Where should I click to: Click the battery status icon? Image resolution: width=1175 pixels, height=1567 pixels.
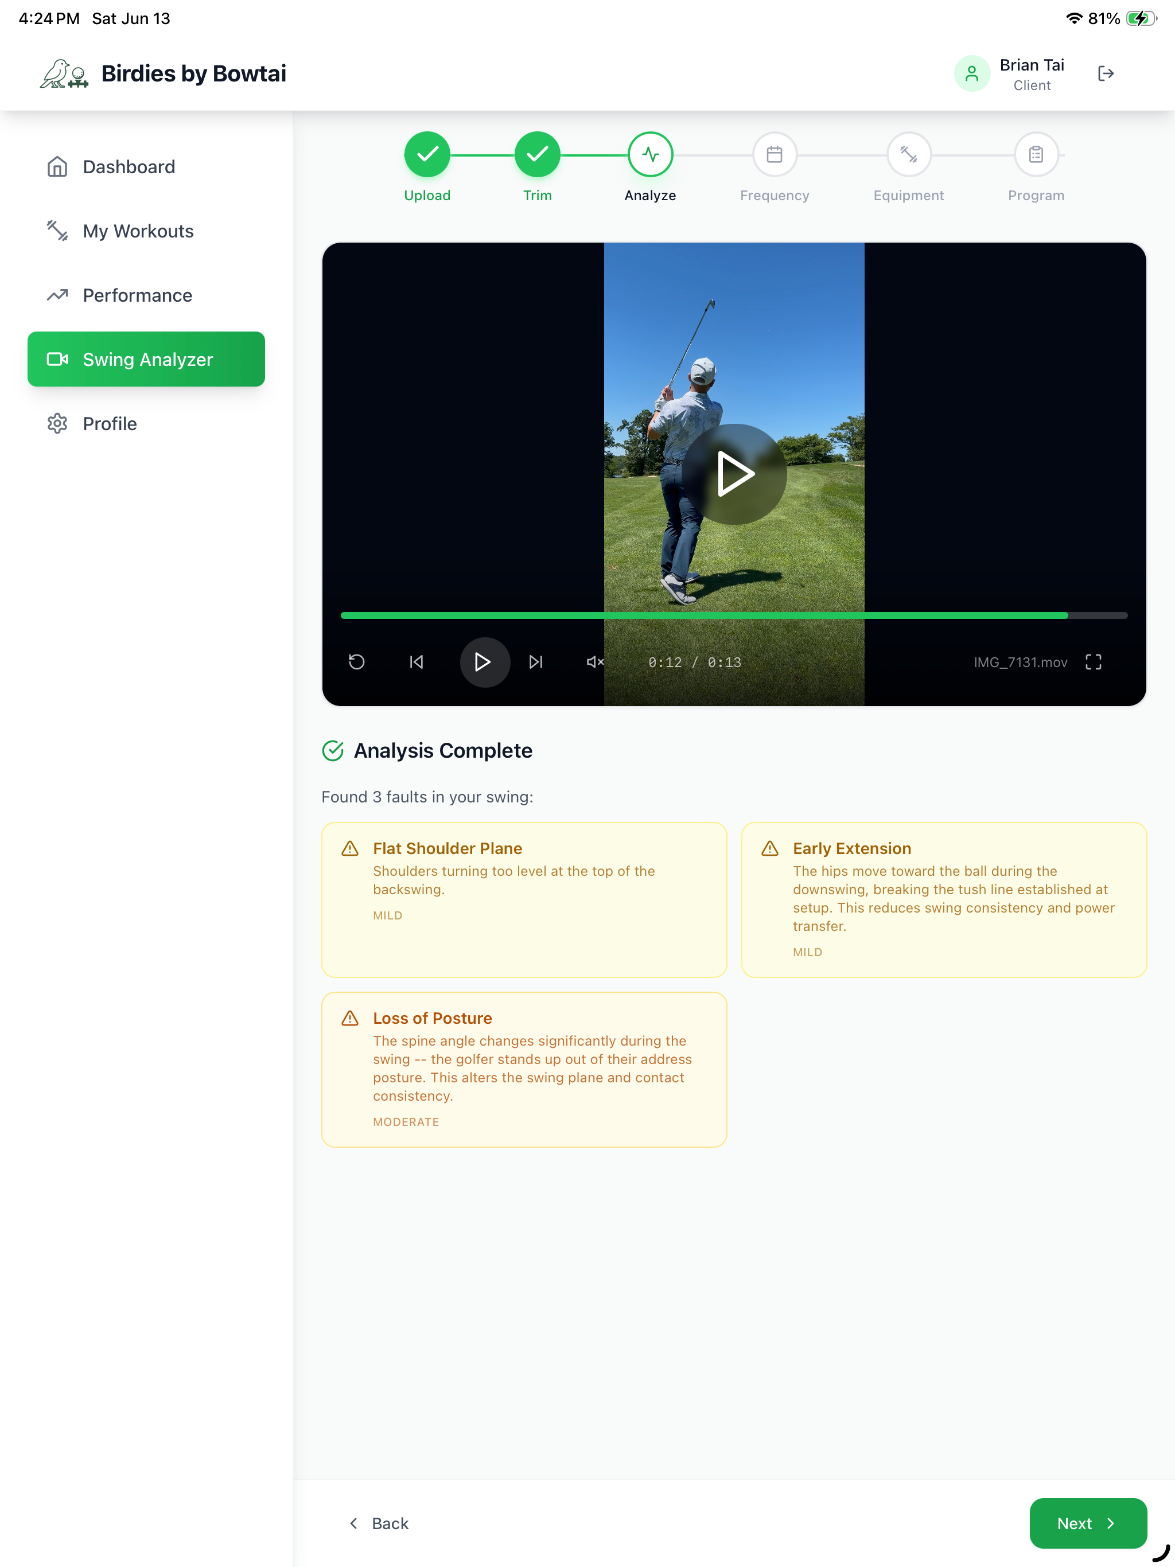click(1141, 18)
